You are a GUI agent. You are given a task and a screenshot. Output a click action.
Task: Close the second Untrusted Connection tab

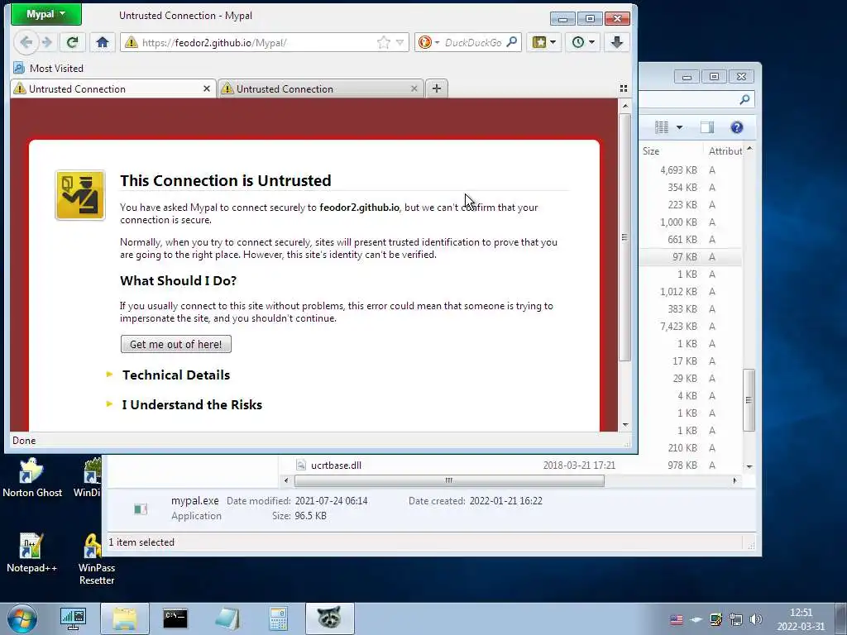[x=414, y=88]
